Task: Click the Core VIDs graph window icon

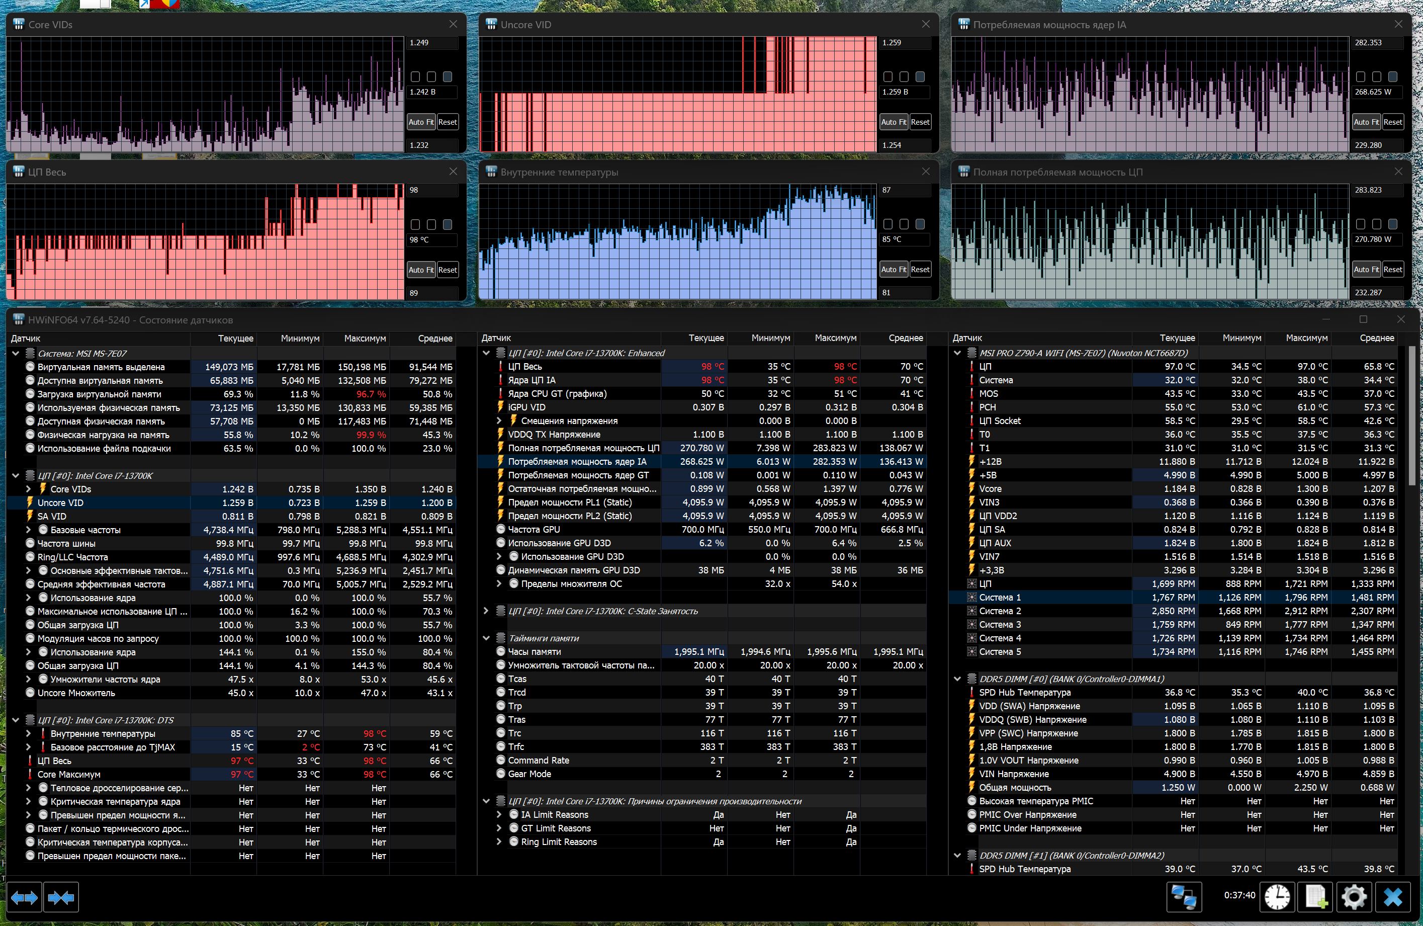Action: pyautogui.click(x=19, y=25)
